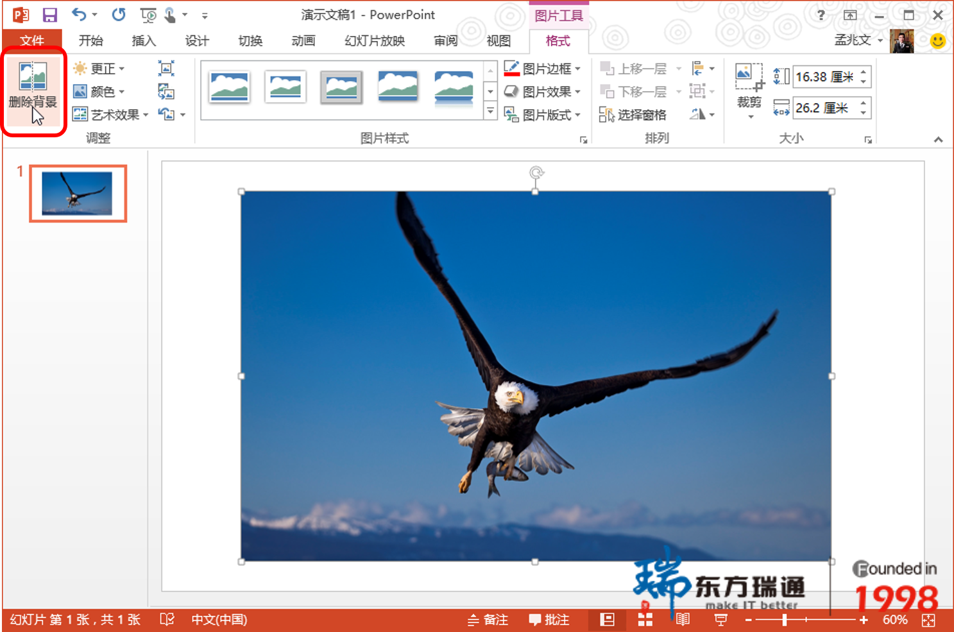Select slide 1 thumbnail in the panel
This screenshot has width=954, height=632.
(78, 194)
